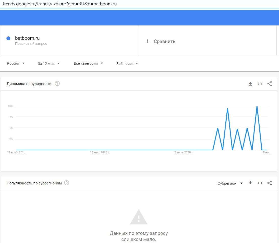The width and height of the screenshot is (279, 243).
Task: Click the highest peak on the chart
Action: pyautogui.click(x=257, y=106)
